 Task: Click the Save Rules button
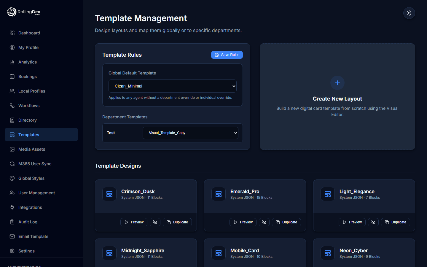pos(227,55)
